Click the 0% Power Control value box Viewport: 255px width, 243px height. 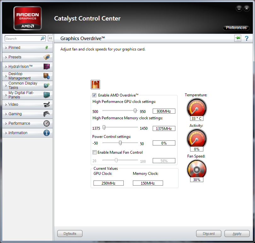click(164, 143)
